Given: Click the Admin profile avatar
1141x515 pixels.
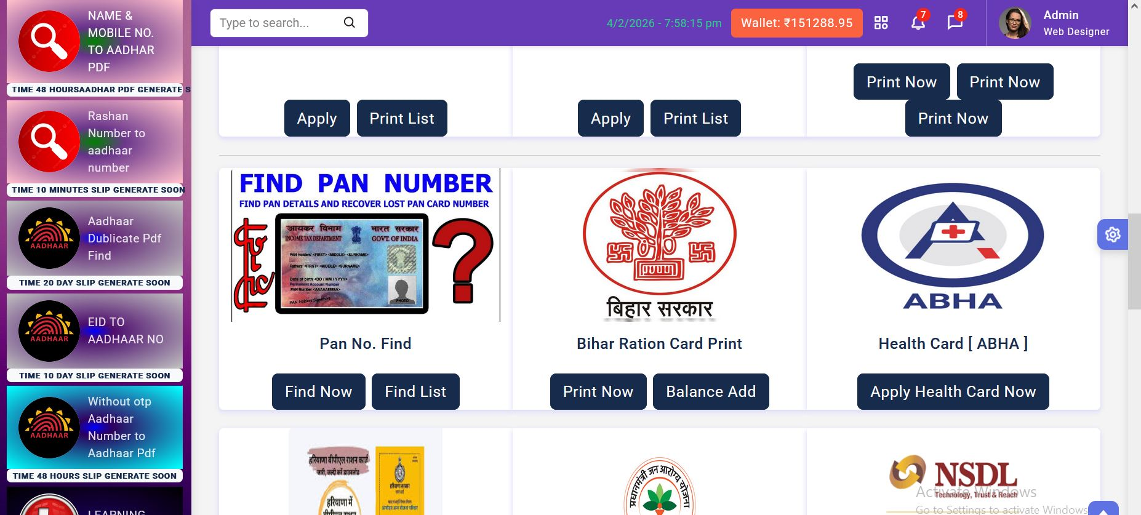Looking at the screenshot, I should 1015,23.
